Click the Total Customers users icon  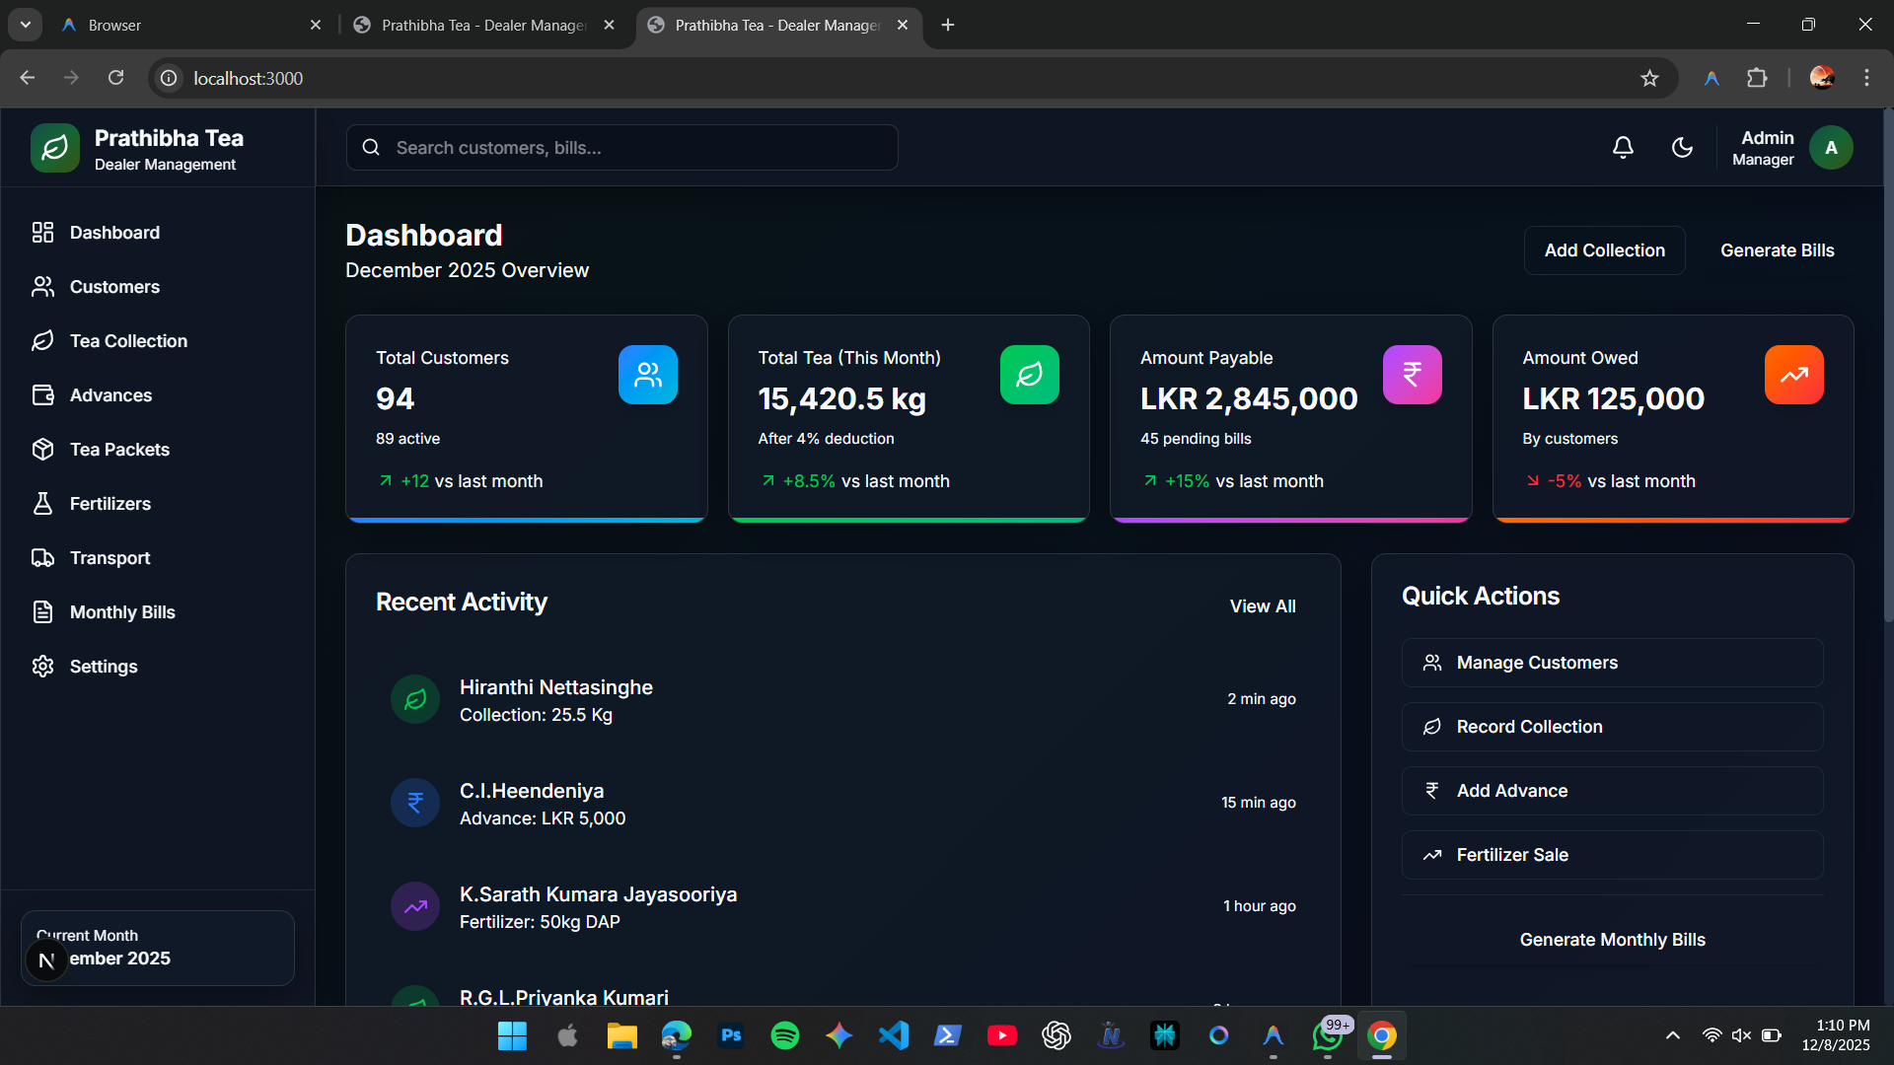point(647,375)
